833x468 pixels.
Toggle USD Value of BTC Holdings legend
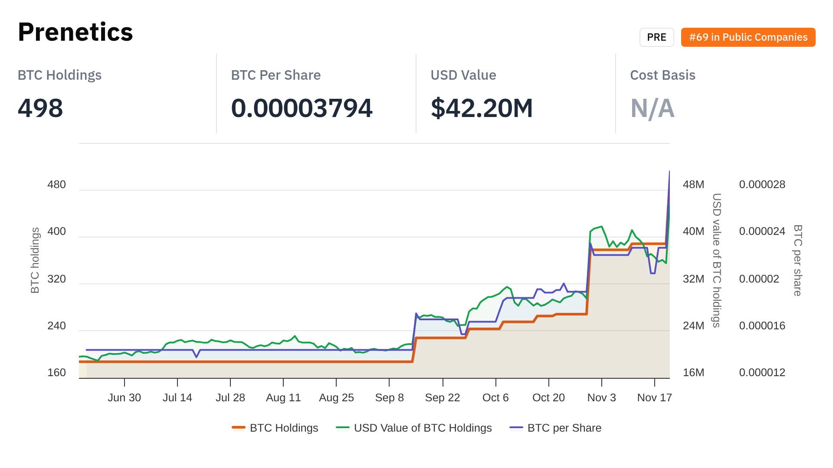[x=423, y=428]
